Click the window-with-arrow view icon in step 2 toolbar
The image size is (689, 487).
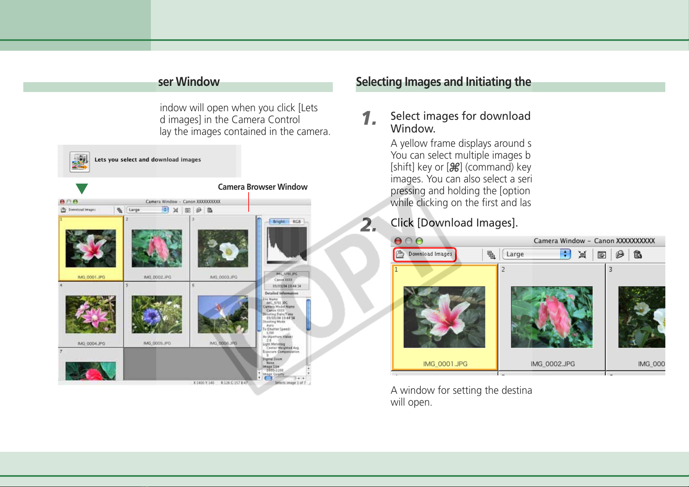point(602,255)
